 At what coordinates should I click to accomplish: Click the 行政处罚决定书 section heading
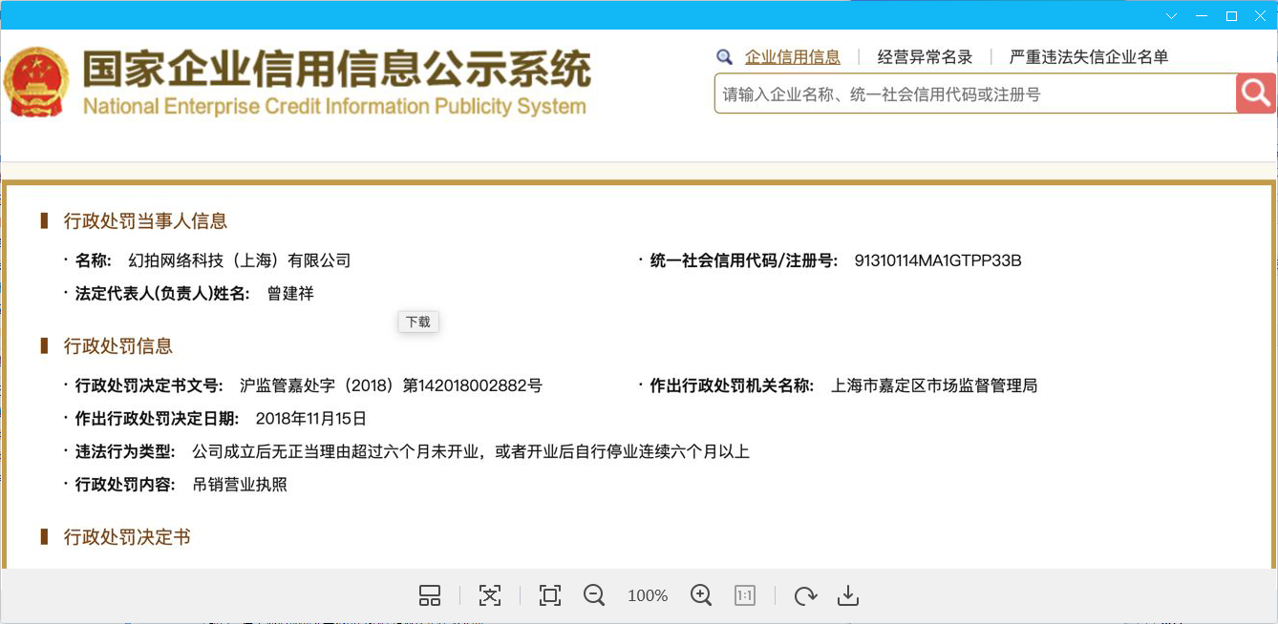click(x=127, y=537)
